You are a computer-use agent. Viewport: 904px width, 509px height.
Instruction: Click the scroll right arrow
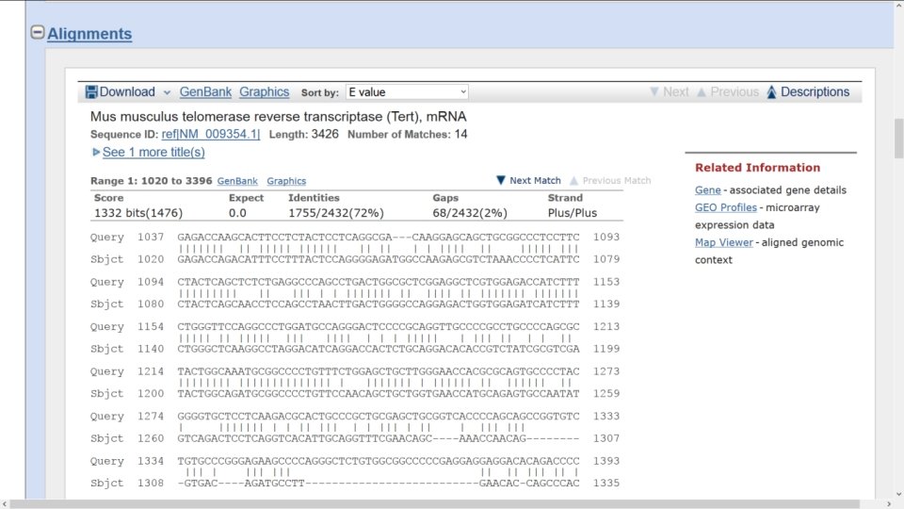tap(888, 504)
